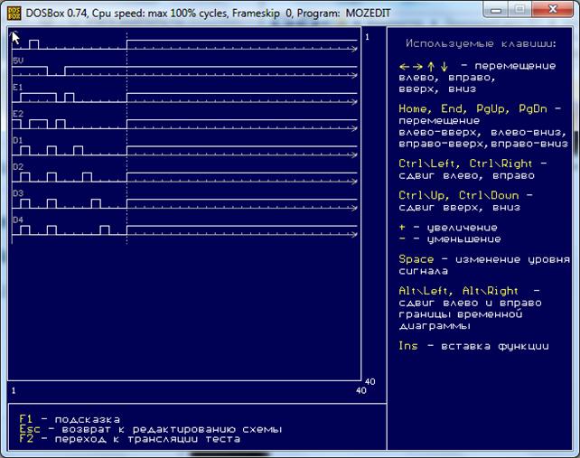The height and width of the screenshot is (458, 580).
Task: Click the first pulse on the top signal
Action: 33,44
